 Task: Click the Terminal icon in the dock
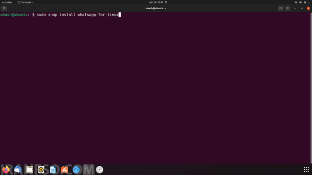pyautogui.click(x=88, y=170)
